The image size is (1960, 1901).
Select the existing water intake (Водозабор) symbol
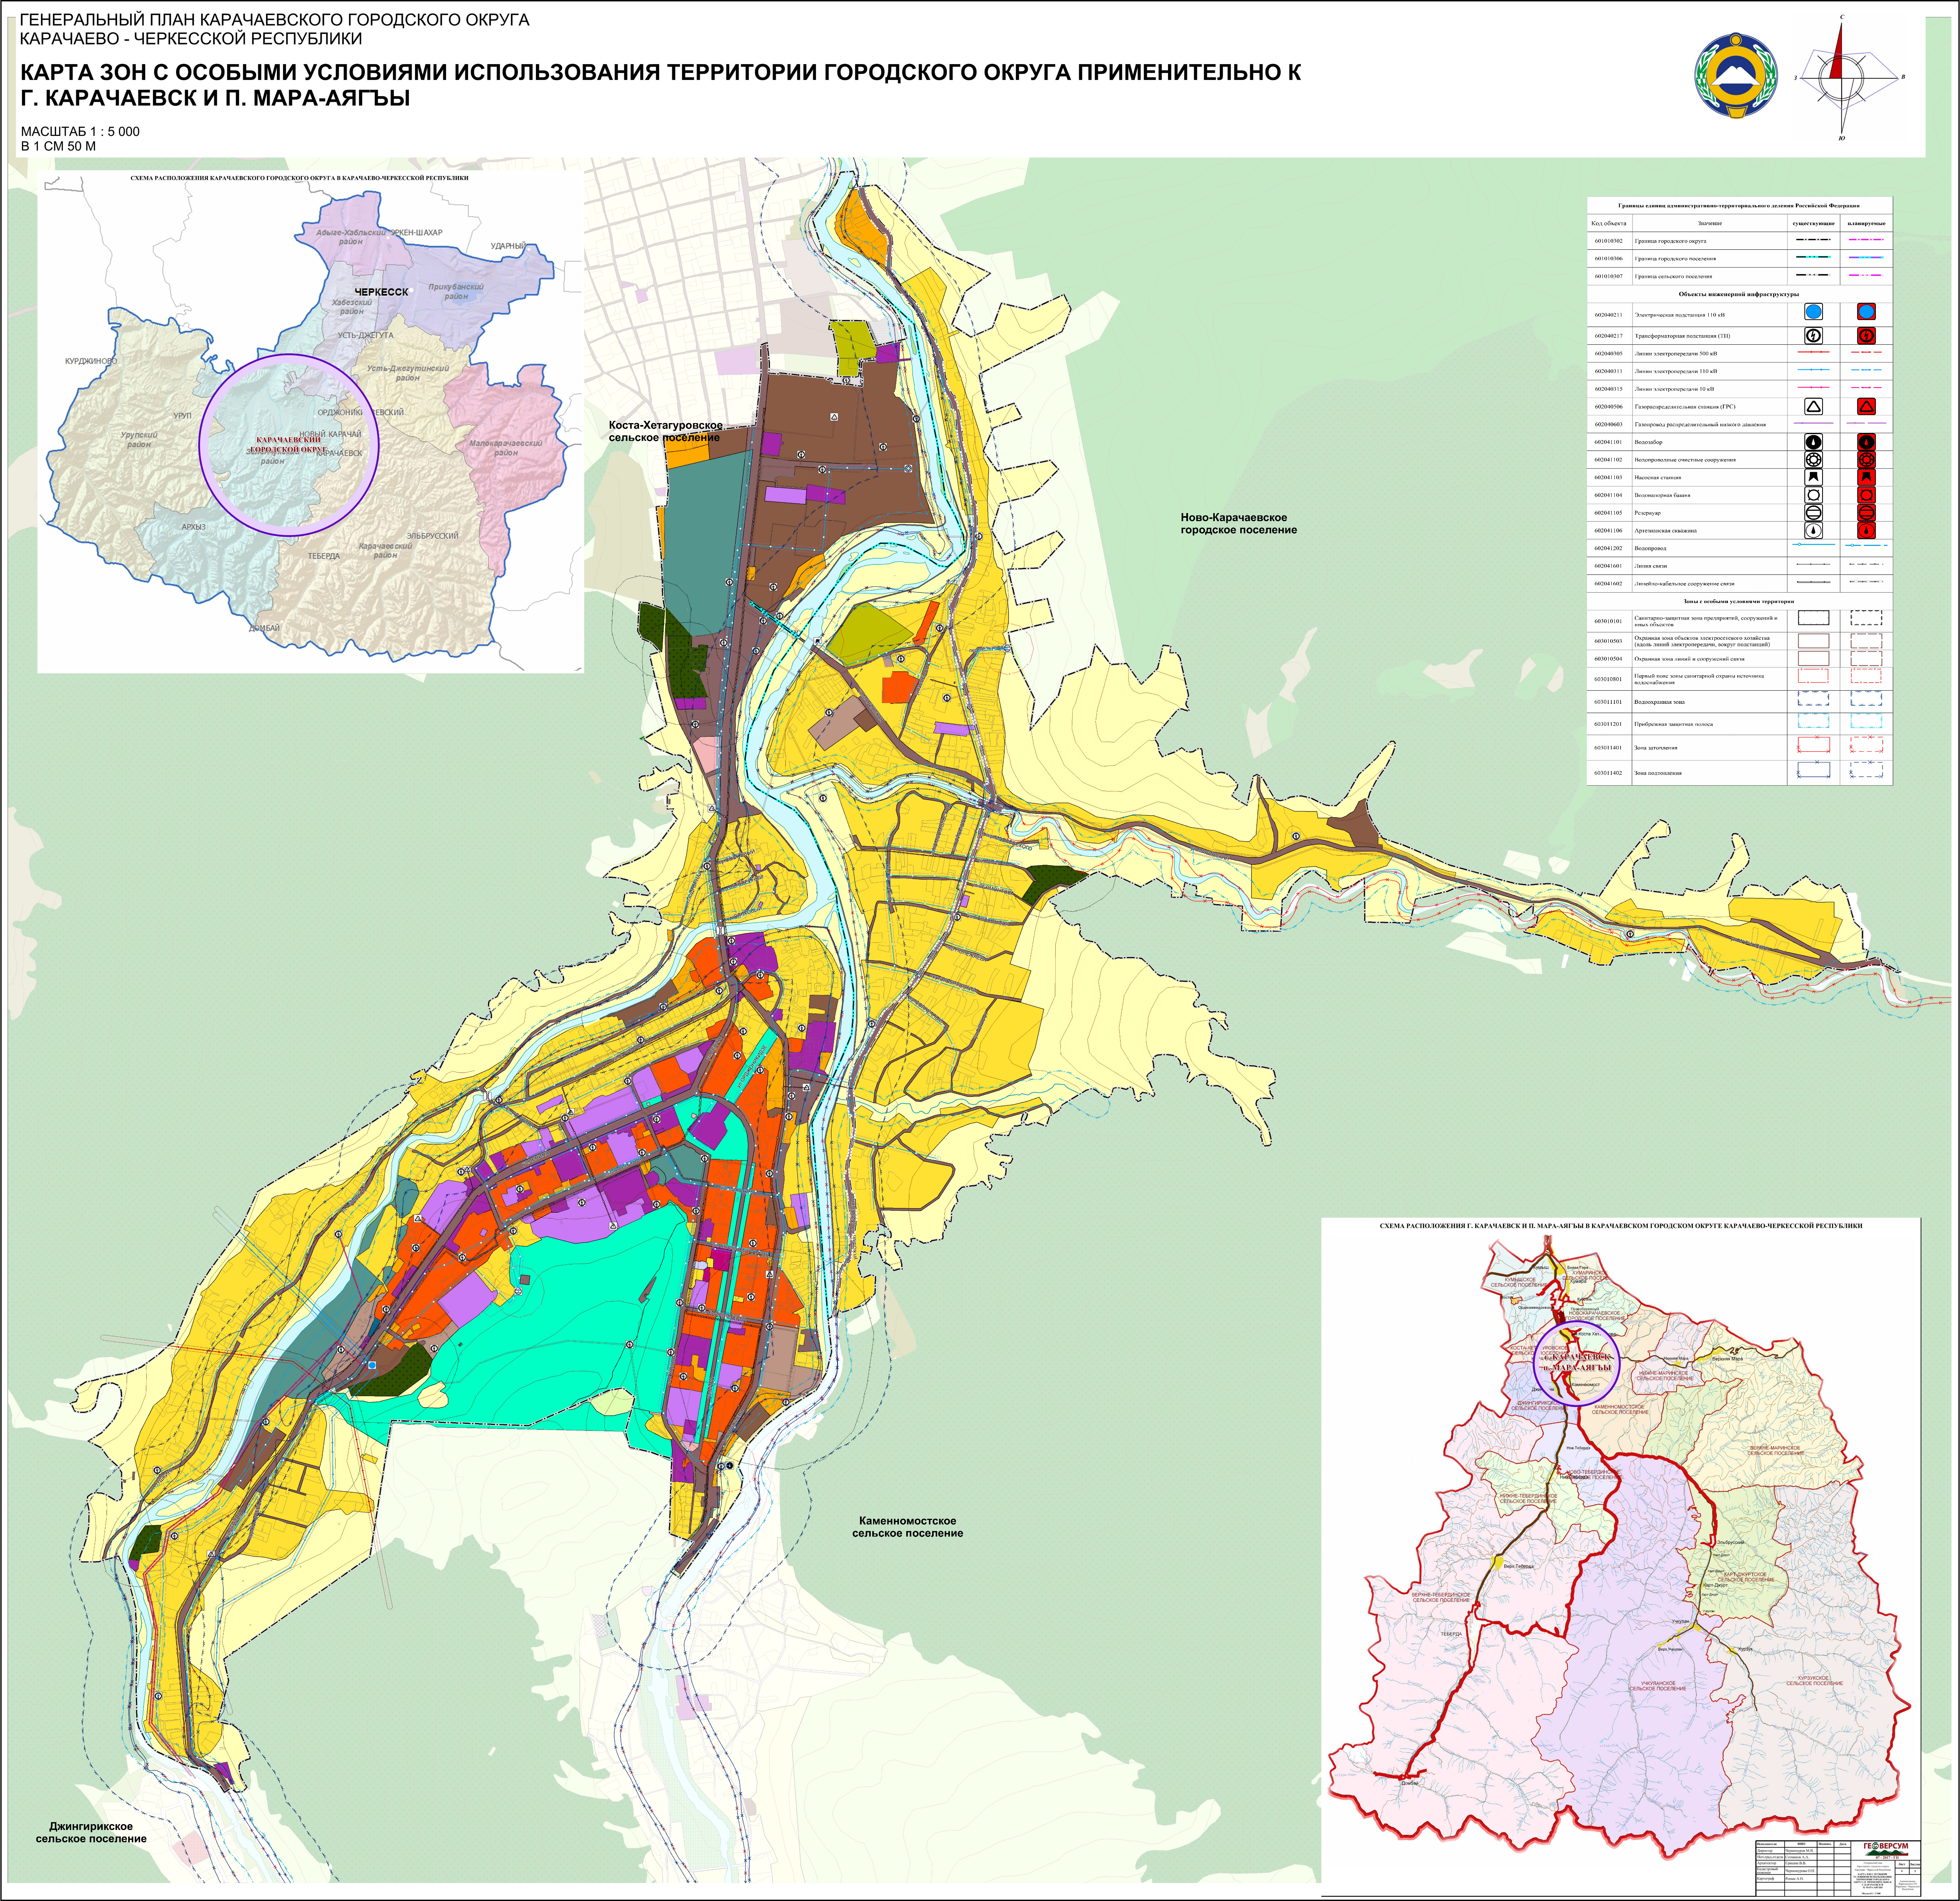(x=1814, y=442)
